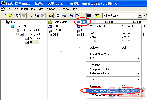Select the Sources folder in tree
147x100 pixels.
[35, 38]
